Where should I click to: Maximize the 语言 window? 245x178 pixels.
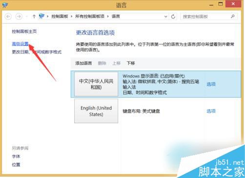221,4
